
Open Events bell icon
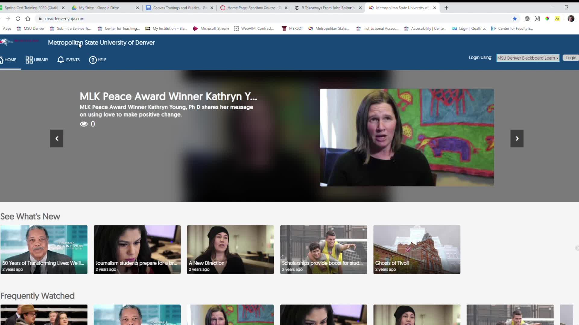pyautogui.click(x=61, y=60)
